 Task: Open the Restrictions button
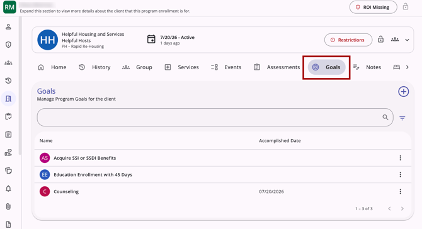click(348, 40)
